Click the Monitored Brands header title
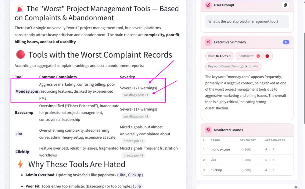The width and height of the screenshot is (305, 189). pos(228,130)
